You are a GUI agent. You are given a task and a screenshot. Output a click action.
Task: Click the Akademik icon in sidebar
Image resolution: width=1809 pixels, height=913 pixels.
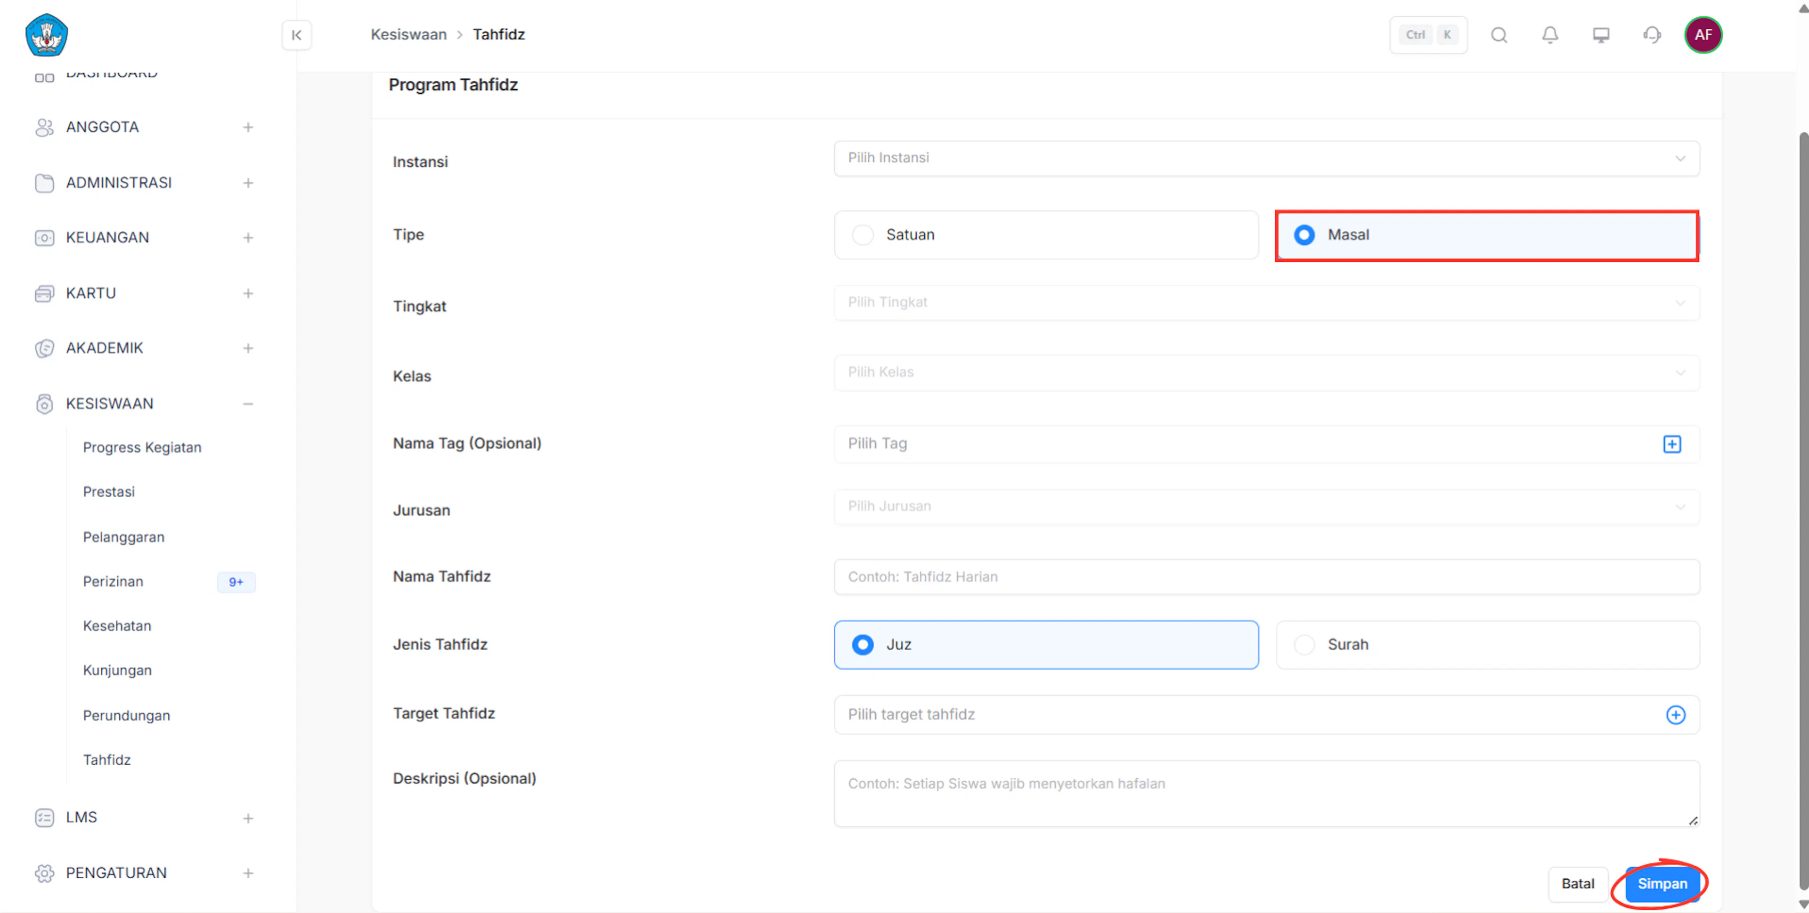pos(44,348)
